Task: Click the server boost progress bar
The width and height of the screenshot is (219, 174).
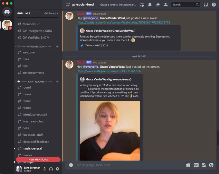Action: 38,18
